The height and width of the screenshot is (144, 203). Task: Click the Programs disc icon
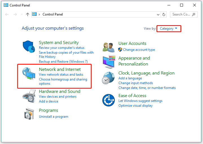(x=29, y=114)
